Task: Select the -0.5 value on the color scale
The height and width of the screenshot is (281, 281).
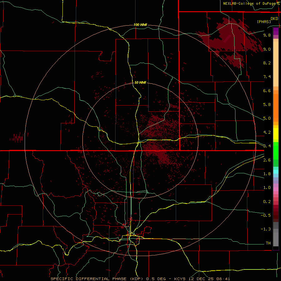Action: 266,215
